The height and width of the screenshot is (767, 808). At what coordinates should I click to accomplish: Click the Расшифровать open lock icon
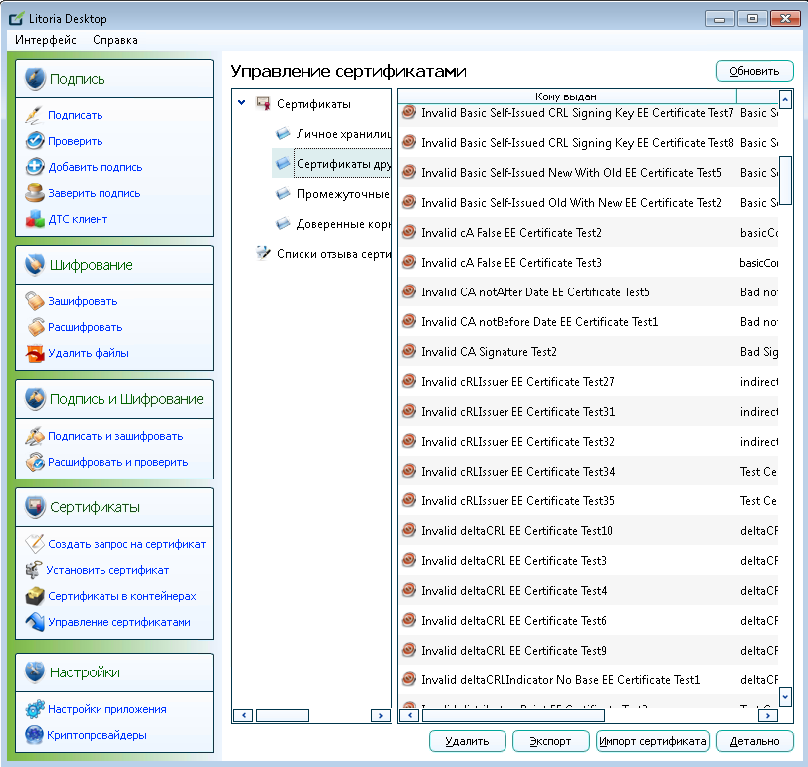pos(35,327)
